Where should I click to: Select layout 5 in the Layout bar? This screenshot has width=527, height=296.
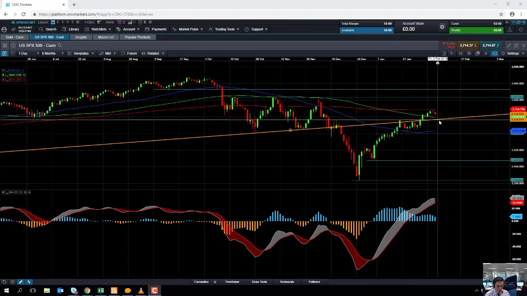tap(72, 22)
